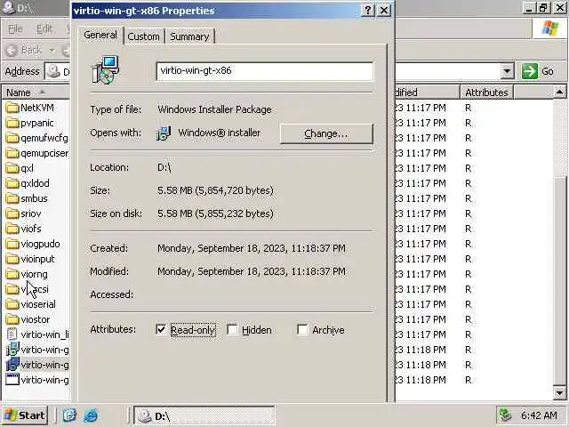Click the Windows installer icon beside Opens with
The image size is (569, 427).
[x=164, y=133]
